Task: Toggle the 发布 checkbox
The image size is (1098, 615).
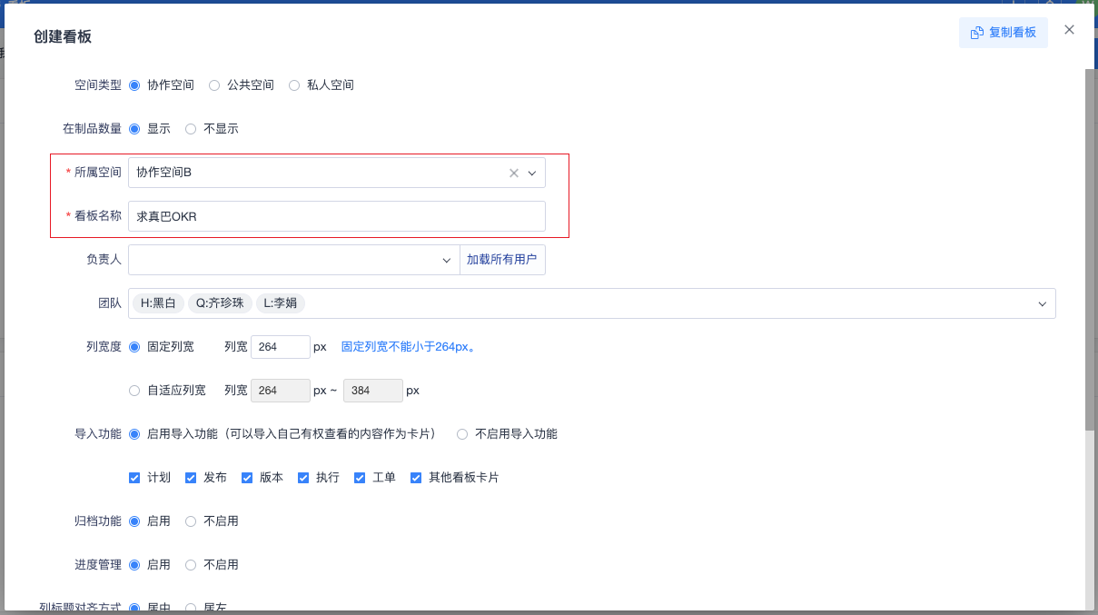Action: [191, 478]
